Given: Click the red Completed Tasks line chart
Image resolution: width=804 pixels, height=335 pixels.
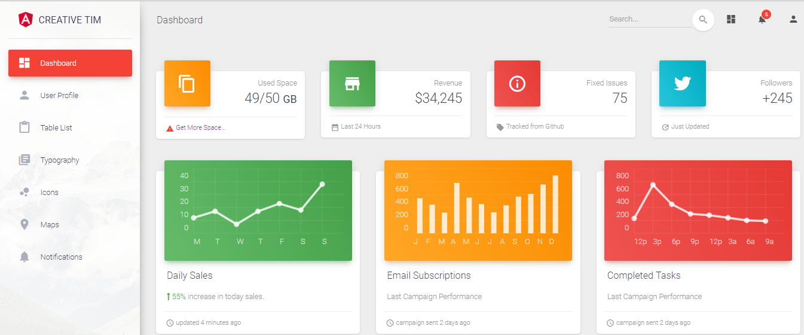Looking at the screenshot, I should 698,211.
